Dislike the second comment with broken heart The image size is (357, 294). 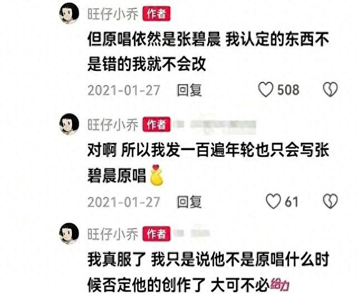click(x=330, y=201)
